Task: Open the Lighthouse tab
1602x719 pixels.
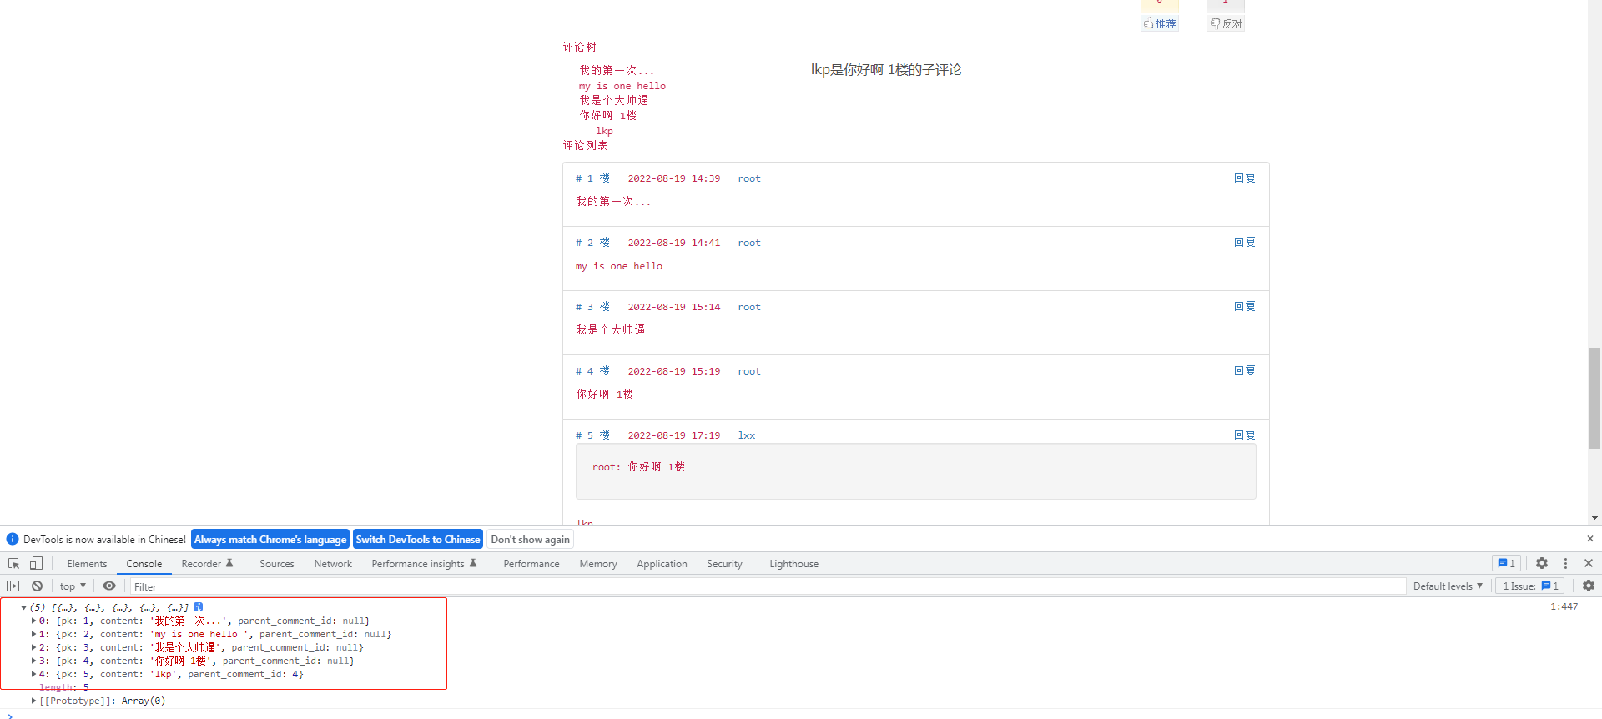Action: [793, 564]
